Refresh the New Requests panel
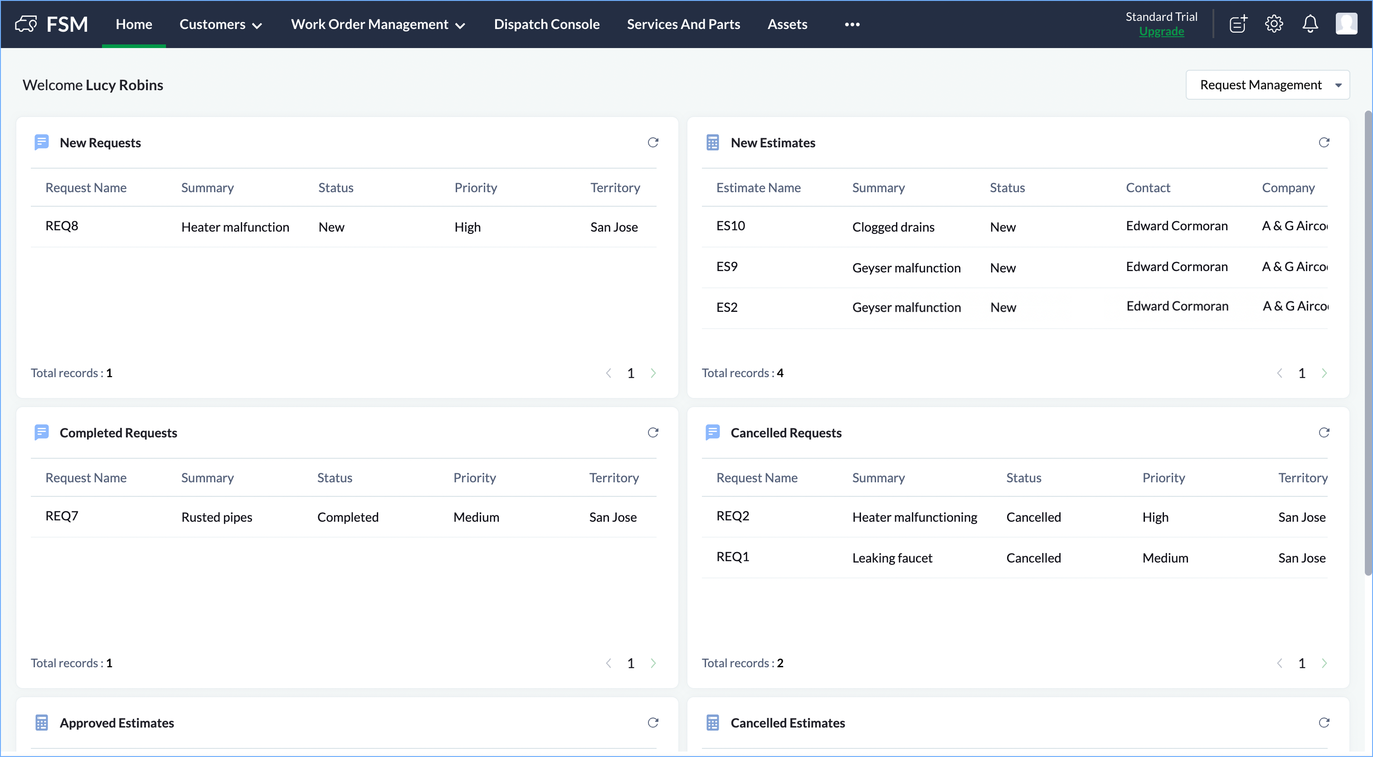The image size is (1373, 757). click(x=653, y=142)
